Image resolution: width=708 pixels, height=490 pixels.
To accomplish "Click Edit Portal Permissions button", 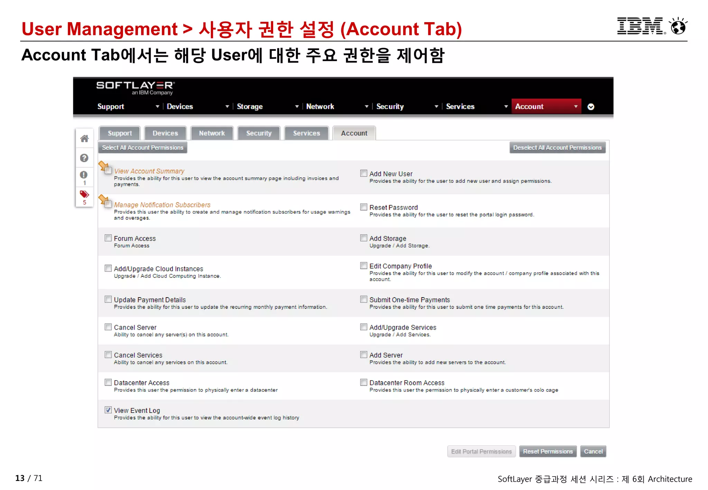I will pos(481,451).
